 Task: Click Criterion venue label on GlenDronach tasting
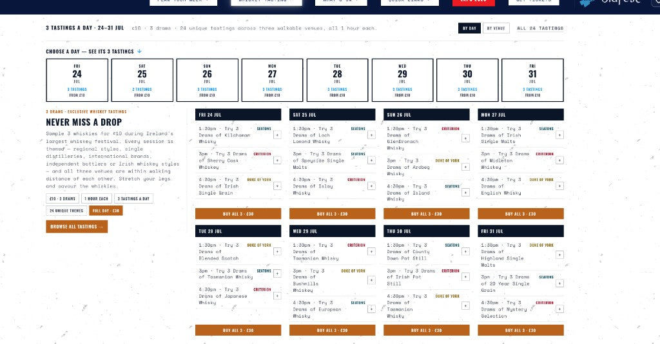coord(451,129)
